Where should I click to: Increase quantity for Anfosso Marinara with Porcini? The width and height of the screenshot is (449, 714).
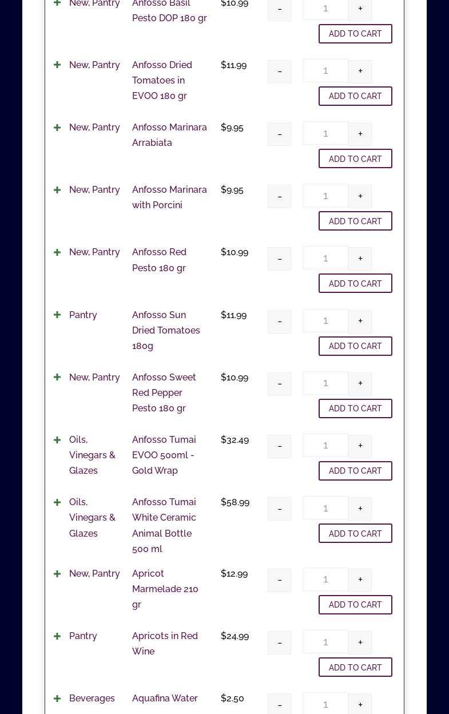pos(360,196)
